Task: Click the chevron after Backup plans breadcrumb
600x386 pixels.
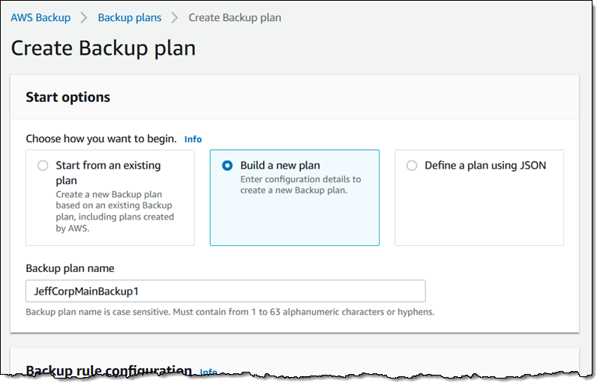Action: 175,17
